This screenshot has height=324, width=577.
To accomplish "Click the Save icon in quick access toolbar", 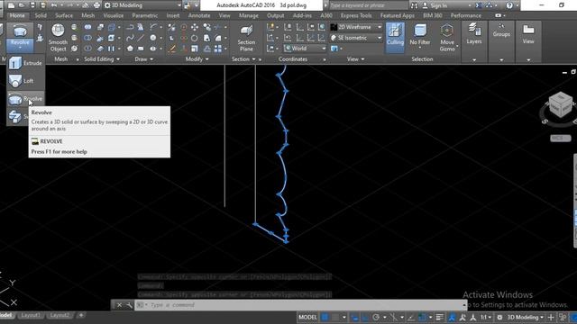I will coord(32,5).
